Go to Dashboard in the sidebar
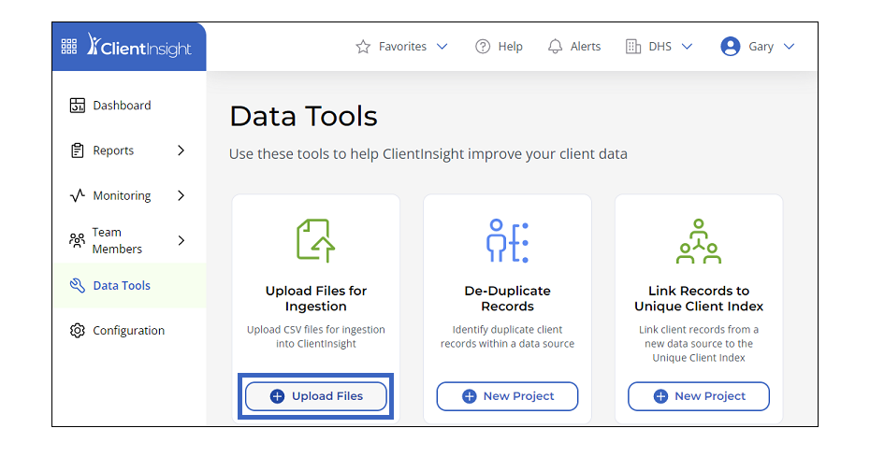 122,106
